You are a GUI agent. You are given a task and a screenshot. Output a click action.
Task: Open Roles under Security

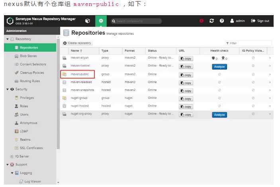pos(24,106)
